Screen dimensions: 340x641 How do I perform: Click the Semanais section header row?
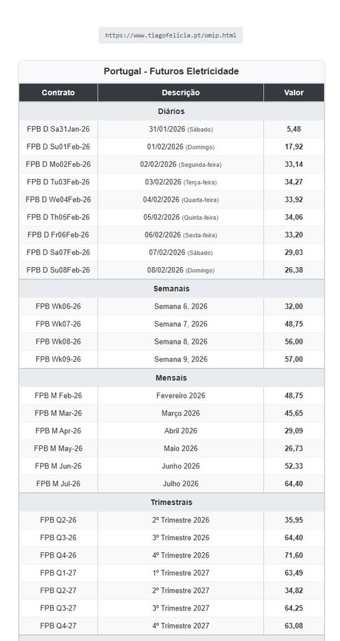pyautogui.click(x=172, y=288)
